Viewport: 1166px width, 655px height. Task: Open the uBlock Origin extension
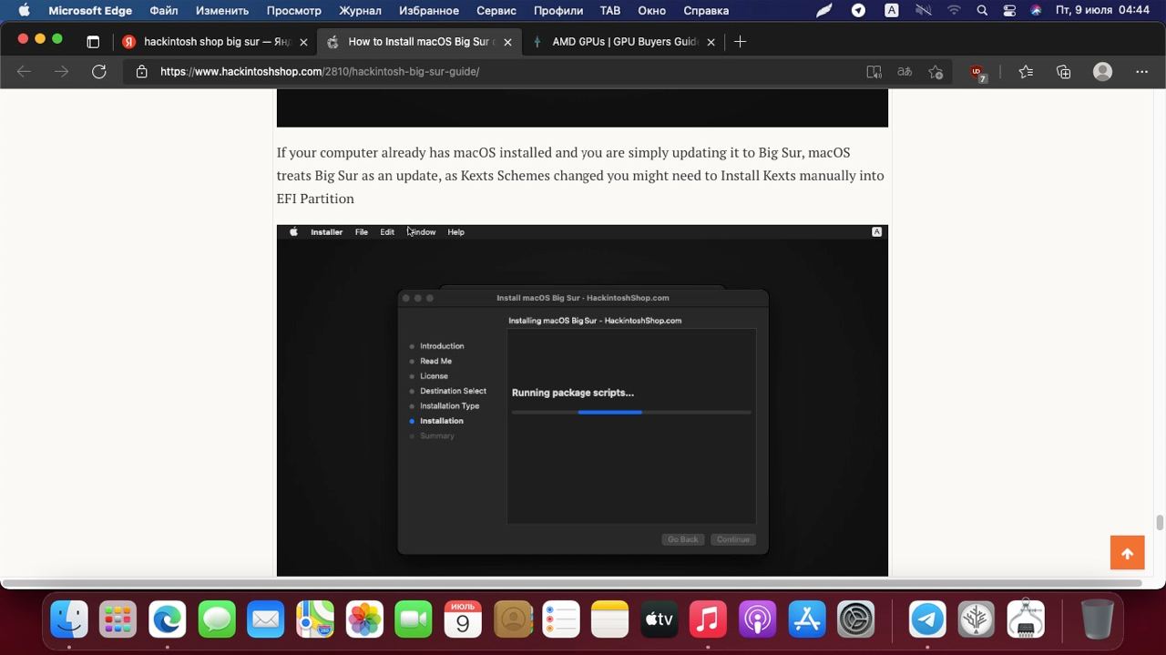click(x=977, y=72)
